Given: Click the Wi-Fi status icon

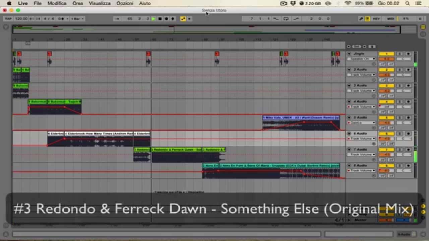Looking at the screenshot, I should tap(348, 3).
